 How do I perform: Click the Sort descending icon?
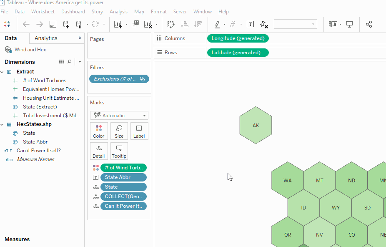198,24
